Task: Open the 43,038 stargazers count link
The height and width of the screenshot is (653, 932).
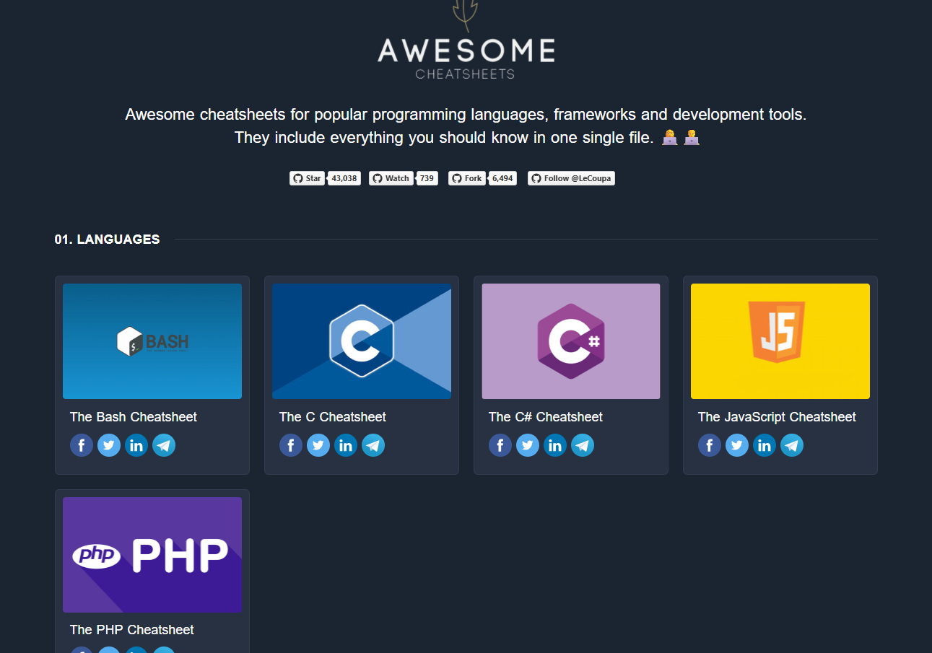Action: pos(344,178)
